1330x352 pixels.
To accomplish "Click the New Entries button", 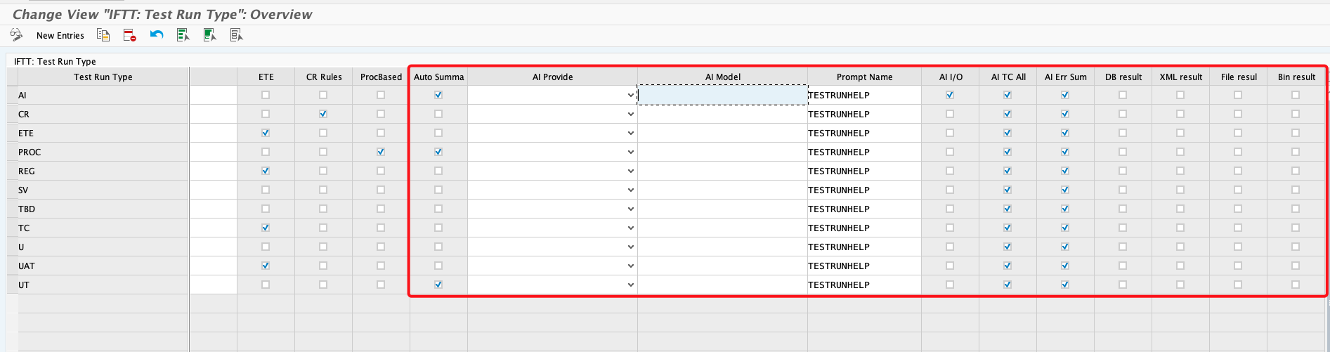I will click(60, 36).
